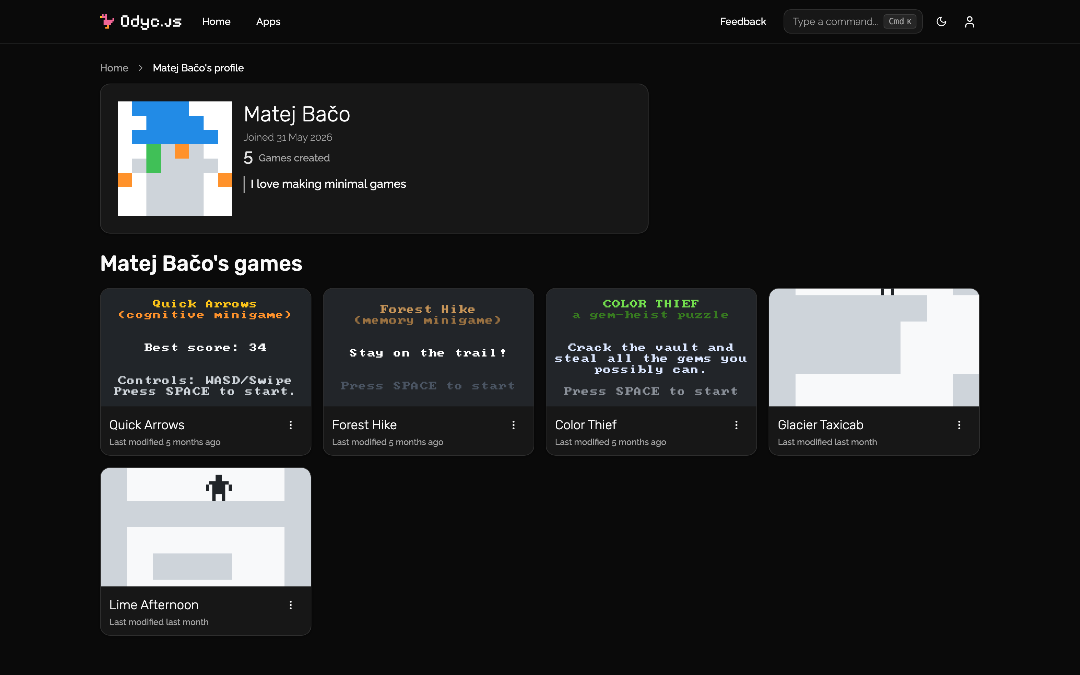Click the Forest Hike title

click(x=364, y=425)
